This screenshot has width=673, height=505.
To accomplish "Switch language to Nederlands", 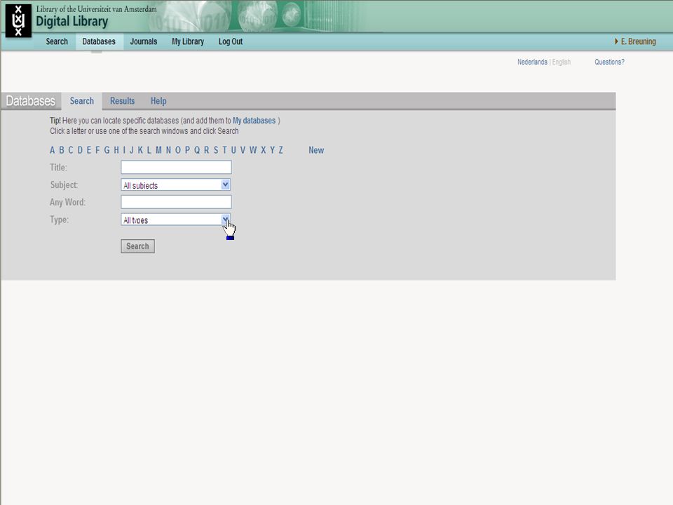I will (532, 62).
